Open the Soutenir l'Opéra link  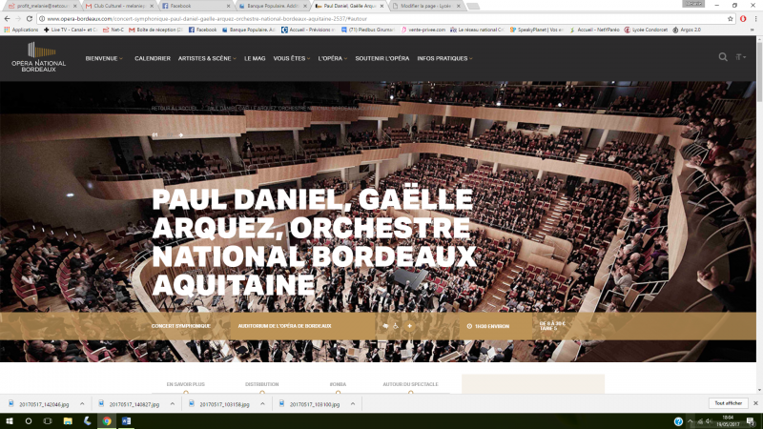coord(382,58)
